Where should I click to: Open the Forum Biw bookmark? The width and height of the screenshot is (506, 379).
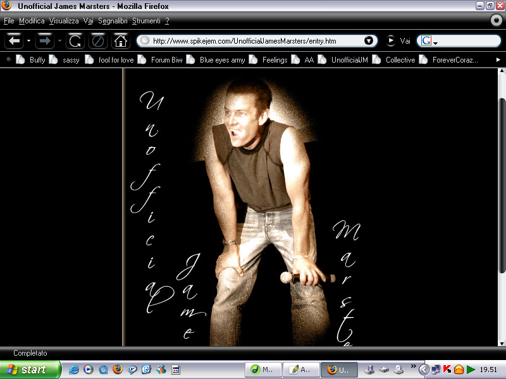[160, 59]
